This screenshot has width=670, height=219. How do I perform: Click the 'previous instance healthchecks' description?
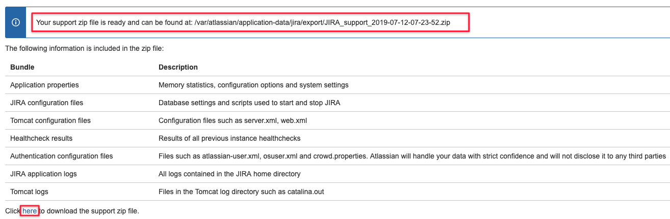[229, 138]
